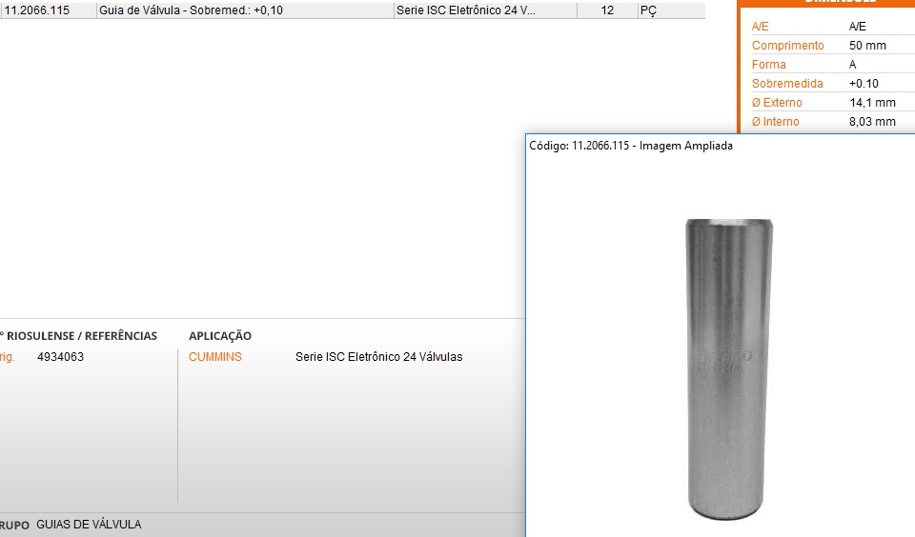Click the Ø Interno value 8,03 mm
915x537 pixels.
pos(872,122)
